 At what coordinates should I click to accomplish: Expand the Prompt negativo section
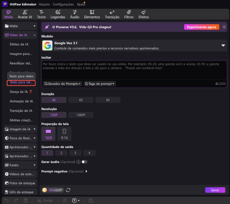[86, 171]
